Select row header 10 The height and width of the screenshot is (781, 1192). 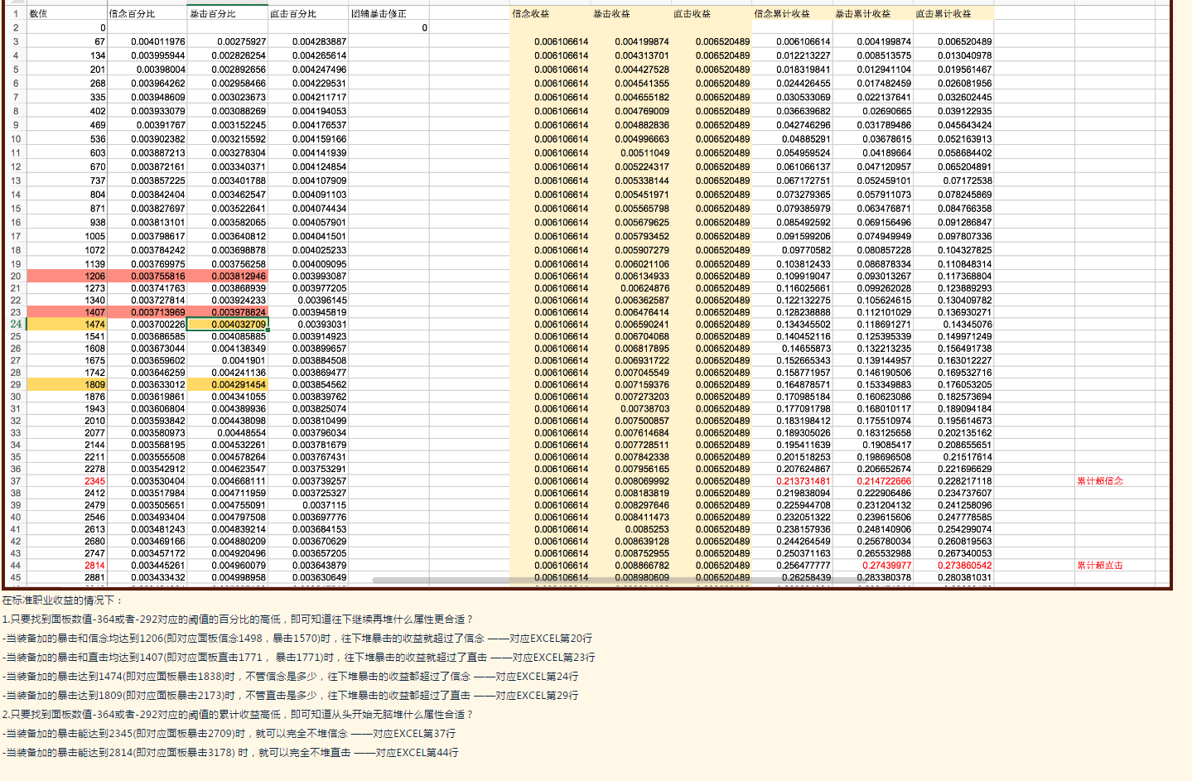15,139
